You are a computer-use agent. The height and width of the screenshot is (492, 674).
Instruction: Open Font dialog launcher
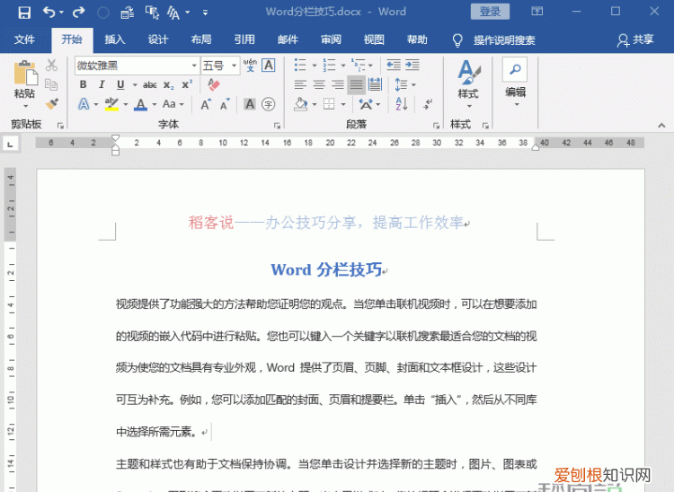(x=278, y=126)
